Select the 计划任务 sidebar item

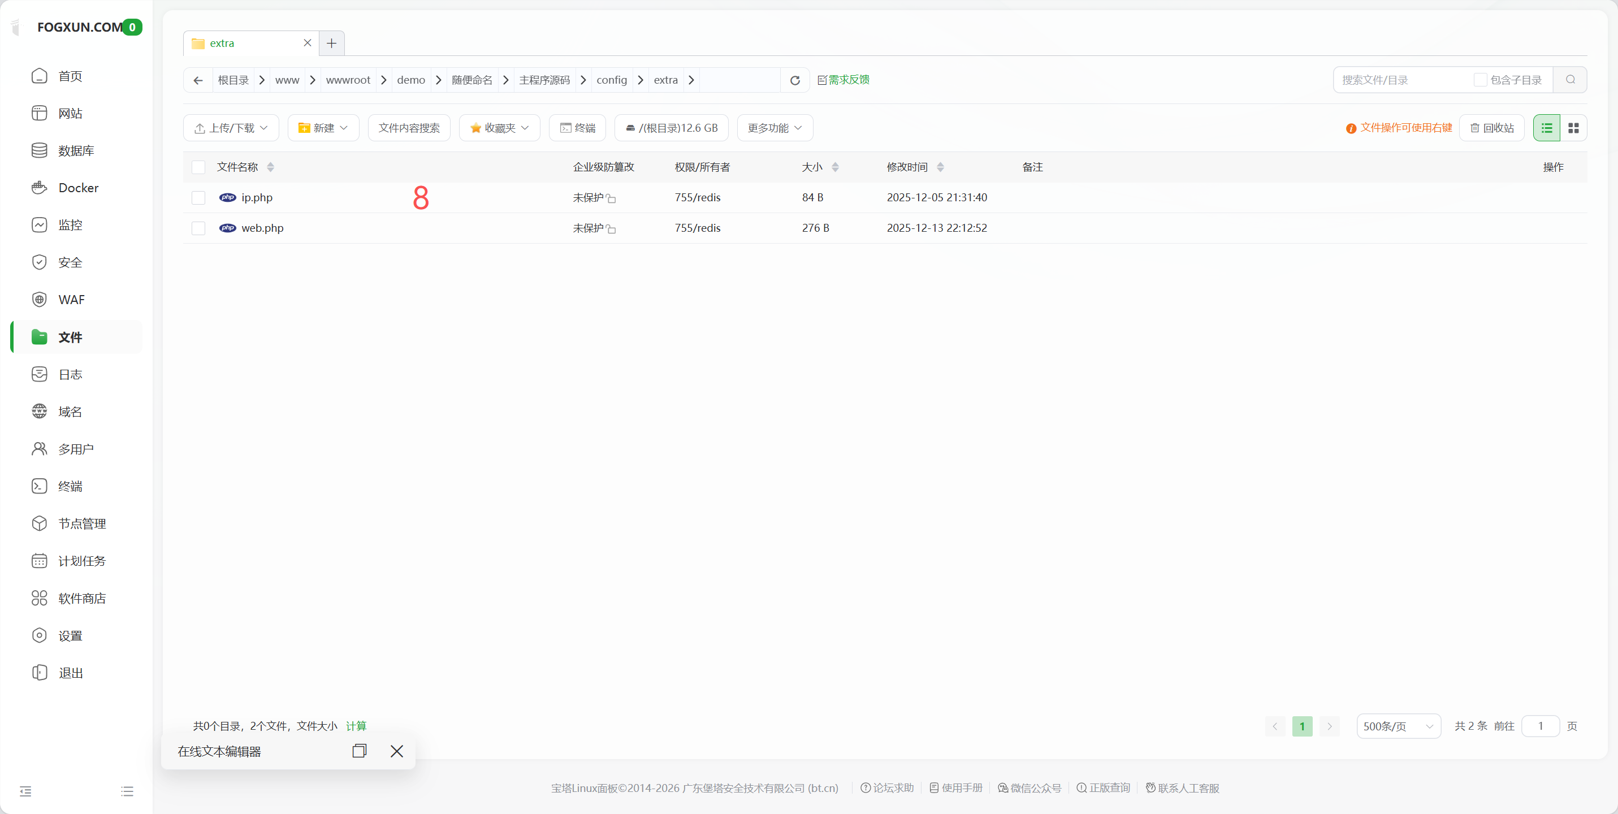point(81,561)
